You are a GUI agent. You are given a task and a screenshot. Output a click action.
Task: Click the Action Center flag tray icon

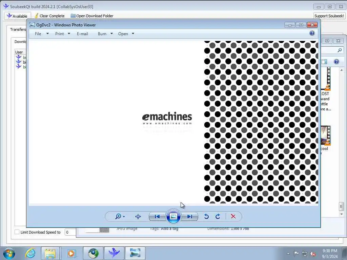point(296,253)
